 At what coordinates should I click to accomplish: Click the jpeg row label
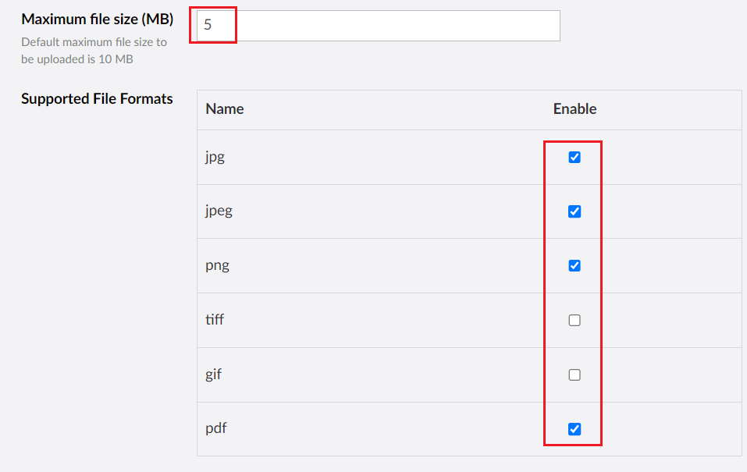(219, 211)
